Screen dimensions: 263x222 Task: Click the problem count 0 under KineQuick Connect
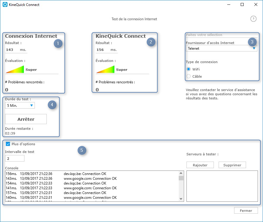click(97, 90)
